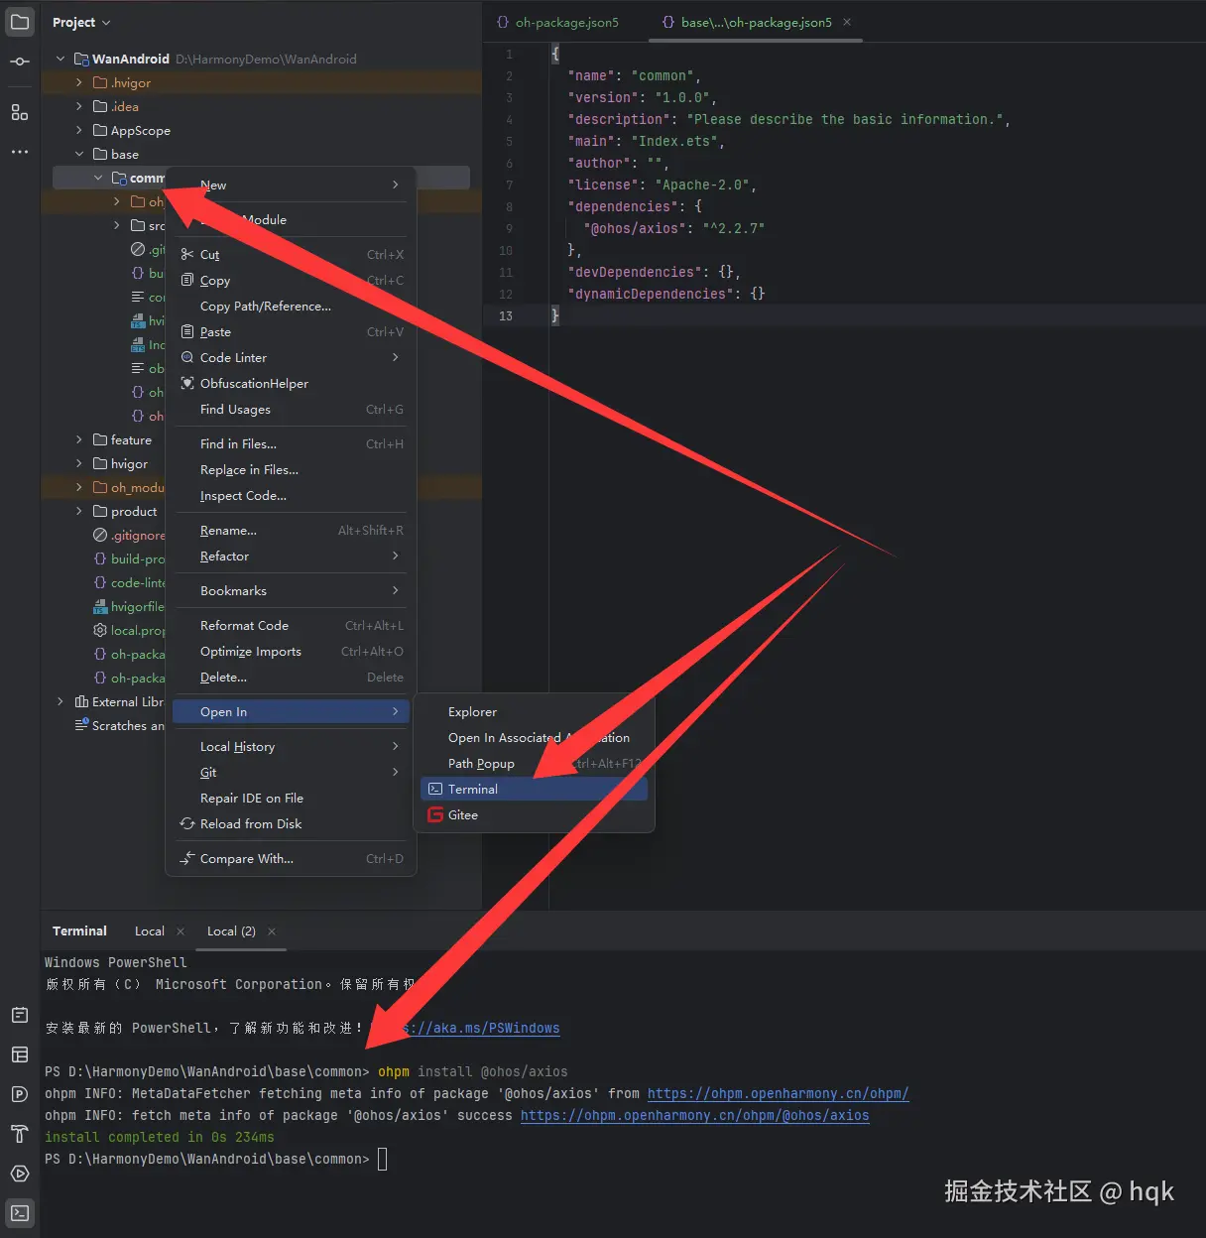Open the Log table sidebar icon

pos(20,1054)
